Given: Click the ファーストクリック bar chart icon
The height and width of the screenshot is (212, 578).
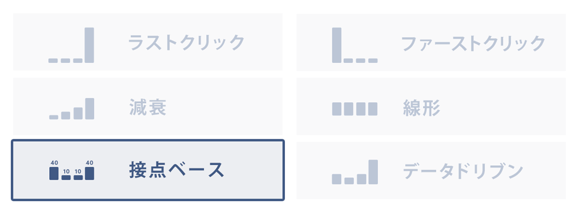Looking at the screenshot, I should (355, 45).
